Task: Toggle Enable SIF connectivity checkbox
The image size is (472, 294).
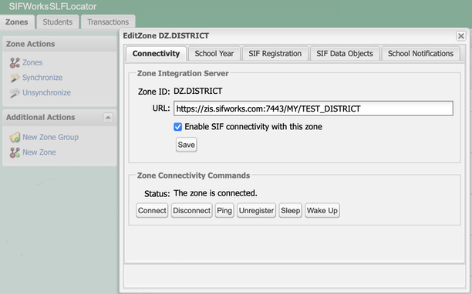Action: tap(177, 127)
